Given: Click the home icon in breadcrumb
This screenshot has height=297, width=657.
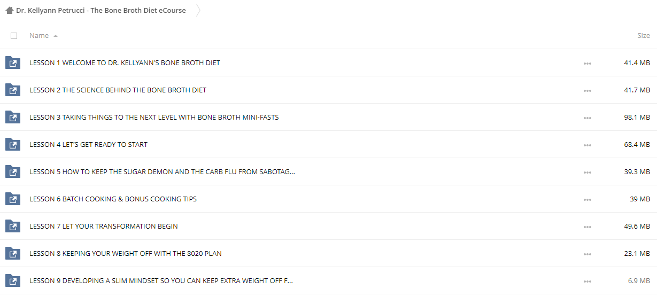Looking at the screenshot, I should point(9,10).
